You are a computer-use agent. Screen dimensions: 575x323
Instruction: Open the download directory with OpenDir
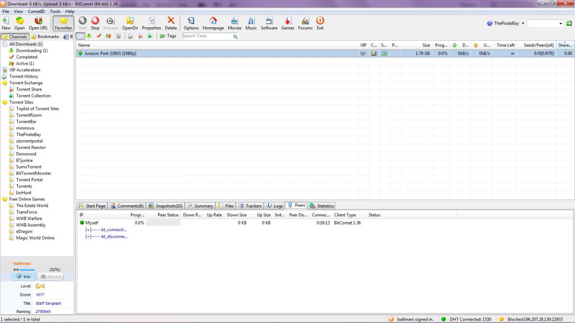(x=130, y=23)
